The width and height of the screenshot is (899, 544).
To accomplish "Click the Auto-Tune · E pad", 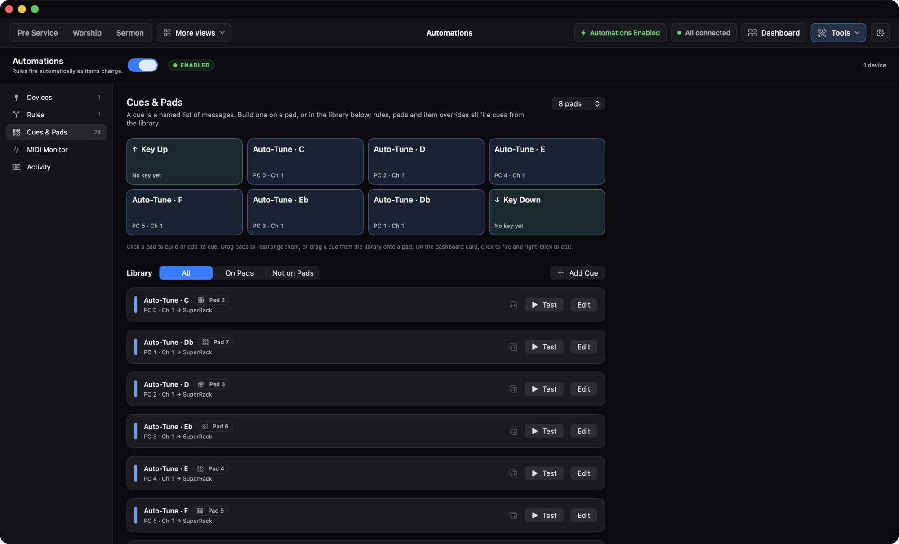I will (x=547, y=161).
